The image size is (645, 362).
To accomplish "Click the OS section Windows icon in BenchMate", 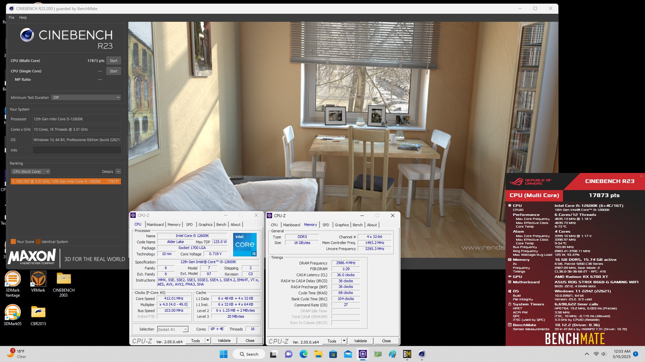I will click(x=510, y=291).
